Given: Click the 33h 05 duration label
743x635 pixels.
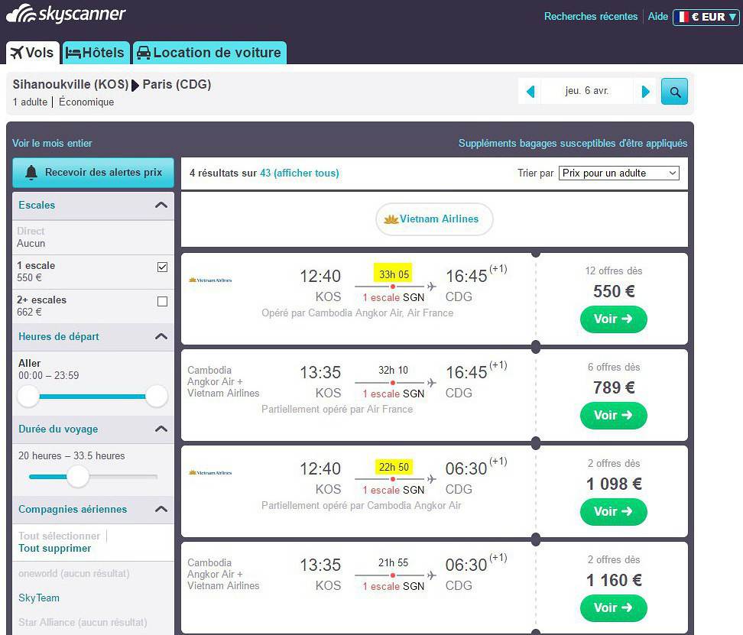Looking at the screenshot, I should [x=394, y=274].
